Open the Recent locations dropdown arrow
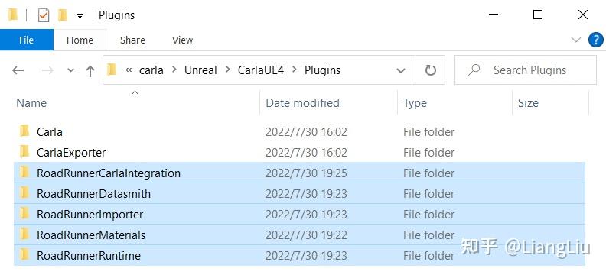Screen dimensions: 606x275 point(70,70)
